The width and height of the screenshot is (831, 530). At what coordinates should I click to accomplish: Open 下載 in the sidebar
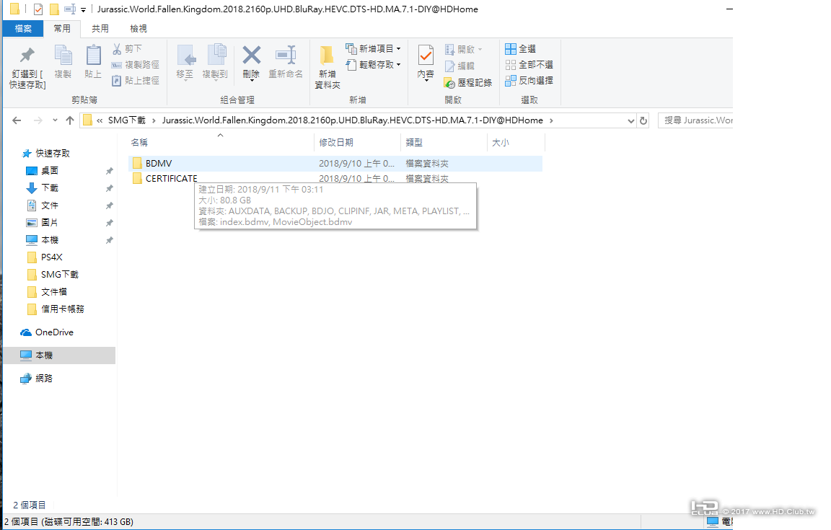coord(50,188)
